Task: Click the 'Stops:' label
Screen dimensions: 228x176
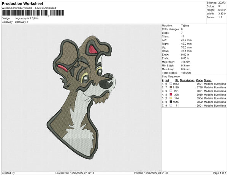Action: (x=165, y=33)
